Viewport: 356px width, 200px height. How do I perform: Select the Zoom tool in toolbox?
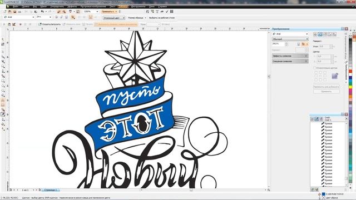pyautogui.click(x=3, y=67)
